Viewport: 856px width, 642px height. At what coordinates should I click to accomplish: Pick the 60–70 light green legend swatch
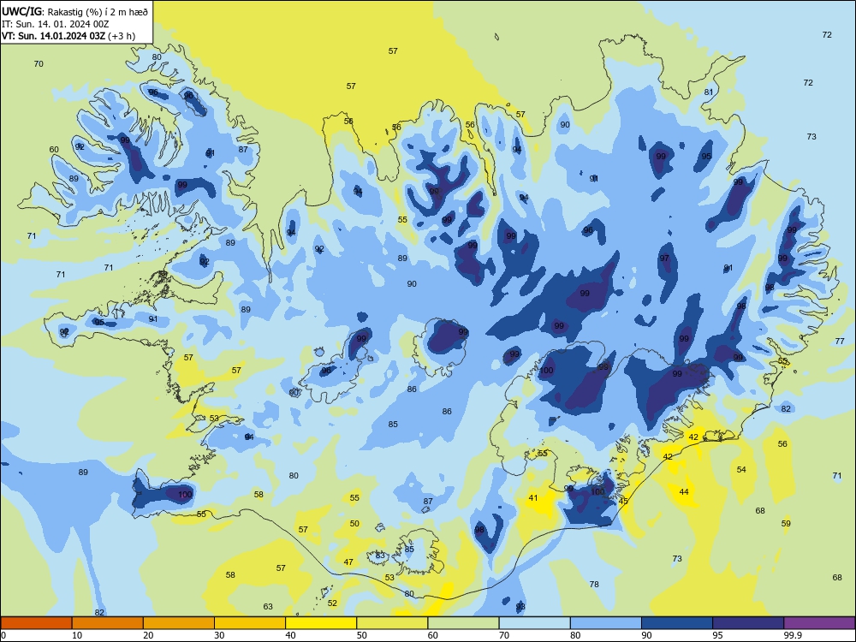(x=463, y=623)
